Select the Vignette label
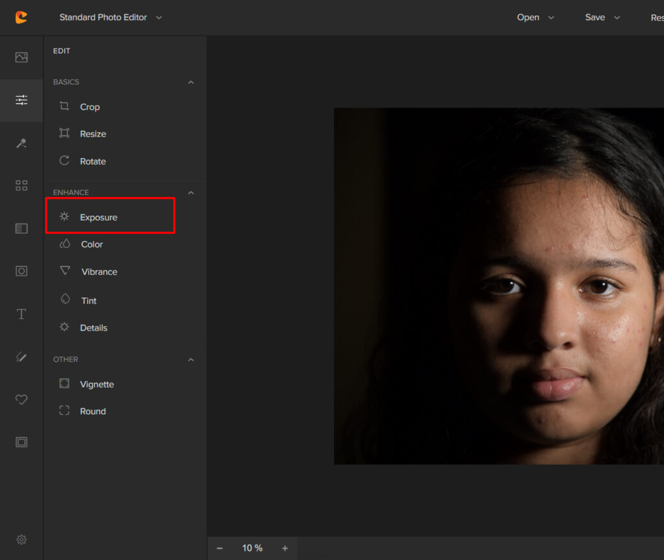The image size is (664, 560). tap(97, 384)
